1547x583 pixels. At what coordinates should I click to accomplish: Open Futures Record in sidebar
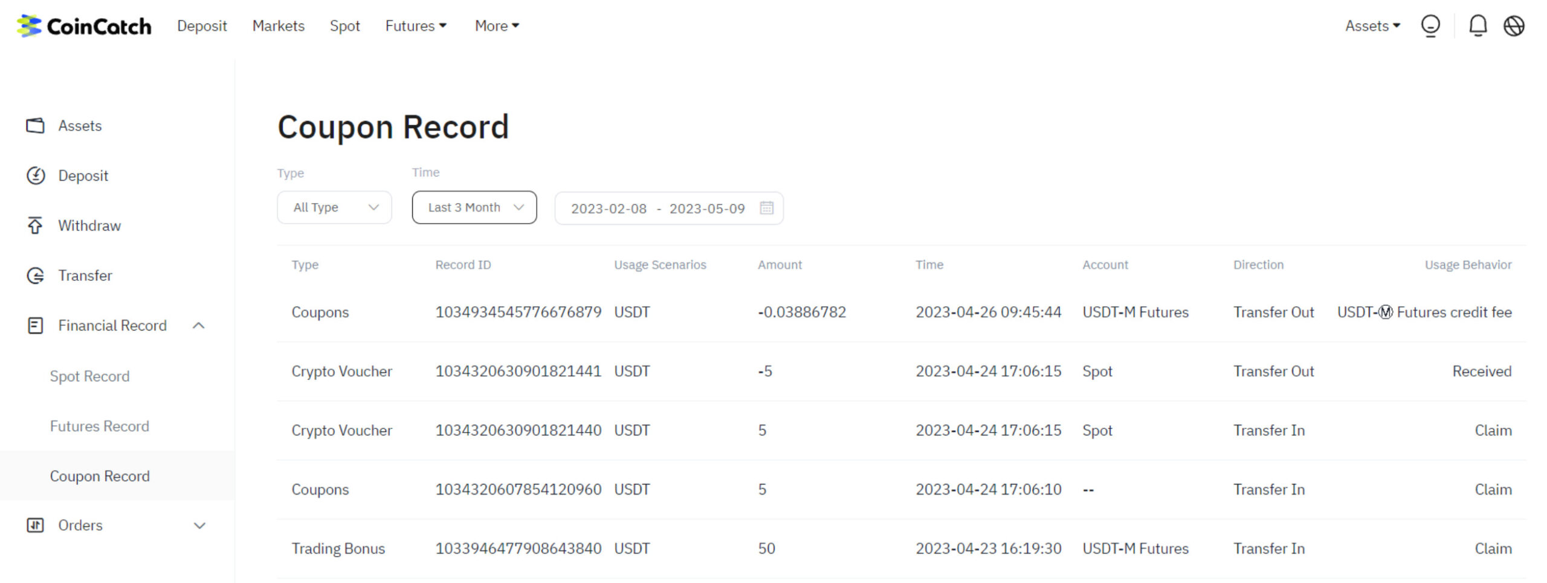click(x=99, y=427)
